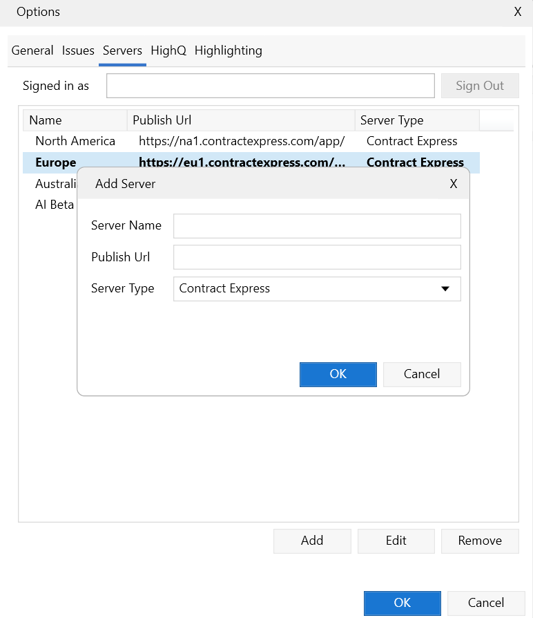This screenshot has width=533, height=618.
Task: Click the Sign Out button
Action: [480, 86]
